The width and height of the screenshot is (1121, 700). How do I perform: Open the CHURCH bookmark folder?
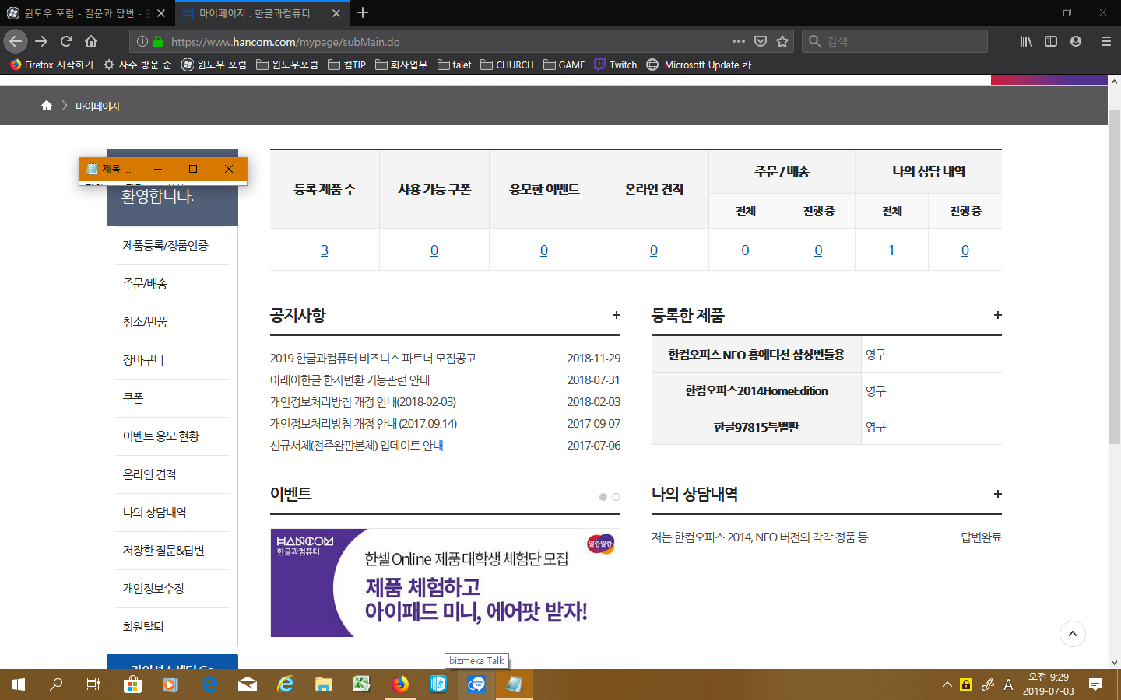(x=507, y=65)
